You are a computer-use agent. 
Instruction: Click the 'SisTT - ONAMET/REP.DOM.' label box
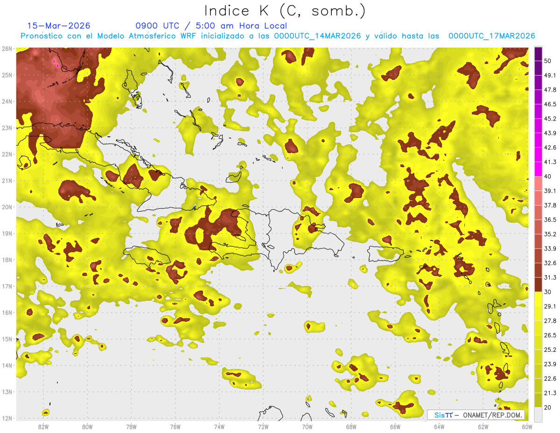(x=476, y=415)
